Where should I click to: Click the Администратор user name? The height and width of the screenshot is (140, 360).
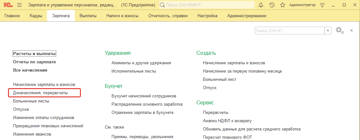click(x=302, y=5)
